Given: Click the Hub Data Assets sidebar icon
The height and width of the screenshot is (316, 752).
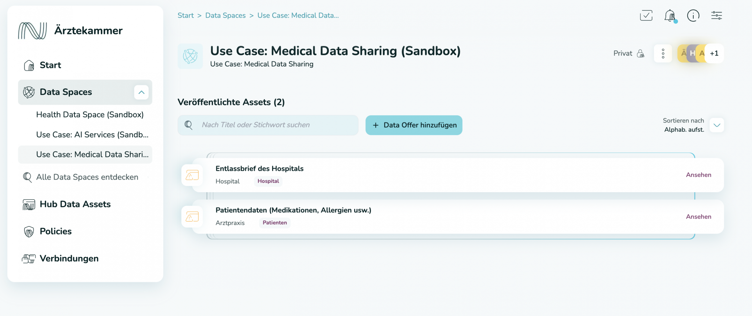Looking at the screenshot, I should pyautogui.click(x=29, y=204).
